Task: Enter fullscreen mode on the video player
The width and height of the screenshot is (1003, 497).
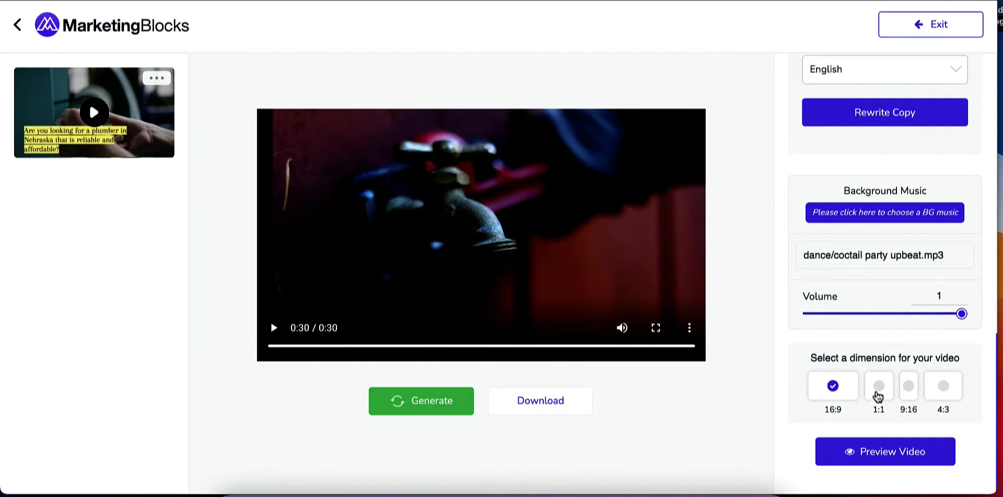Action: point(656,328)
